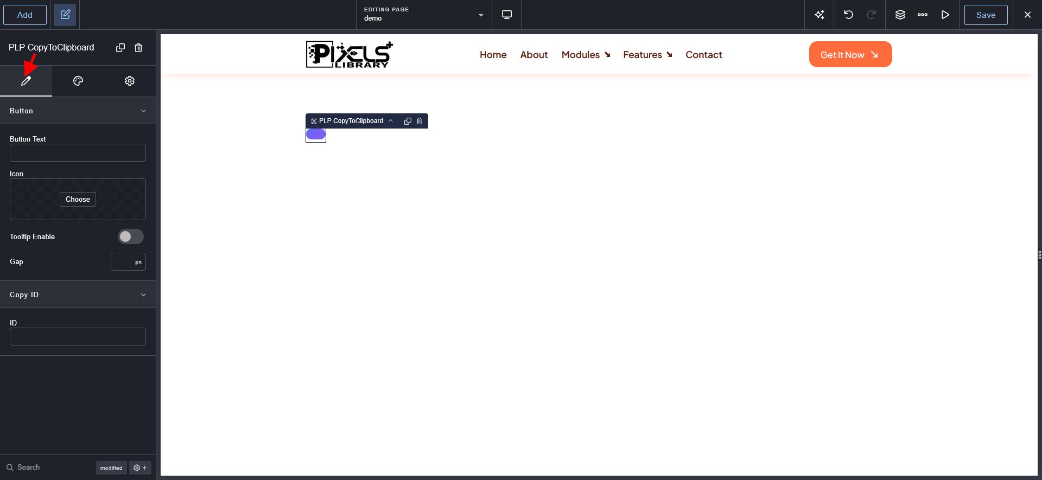The image size is (1042, 480).
Task: Select parent via chevron on element toolbar
Action: pos(391,121)
